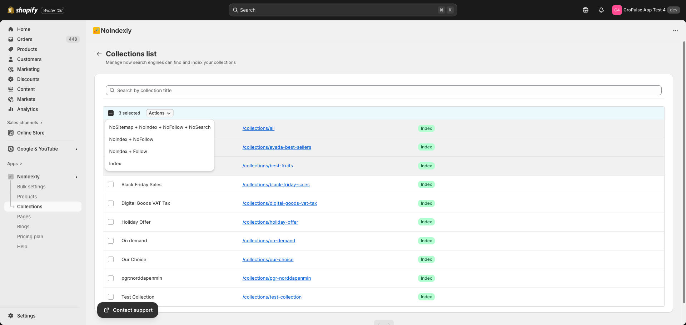Image resolution: width=686 pixels, height=325 pixels.
Task: Open Products from the sidebar
Action: pos(11,49)
